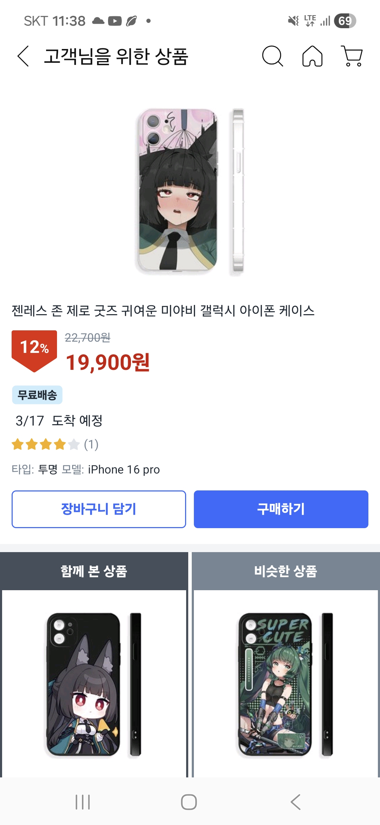Tap the 무료배송 free shipping badge

tap(37, 395)
